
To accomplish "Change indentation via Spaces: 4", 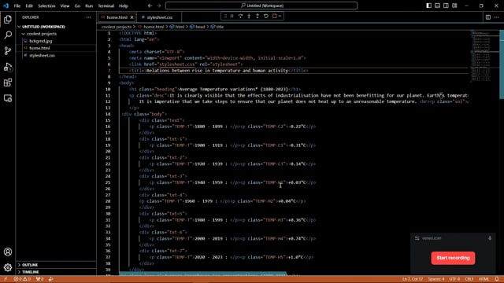I will [x=436, y=279].
